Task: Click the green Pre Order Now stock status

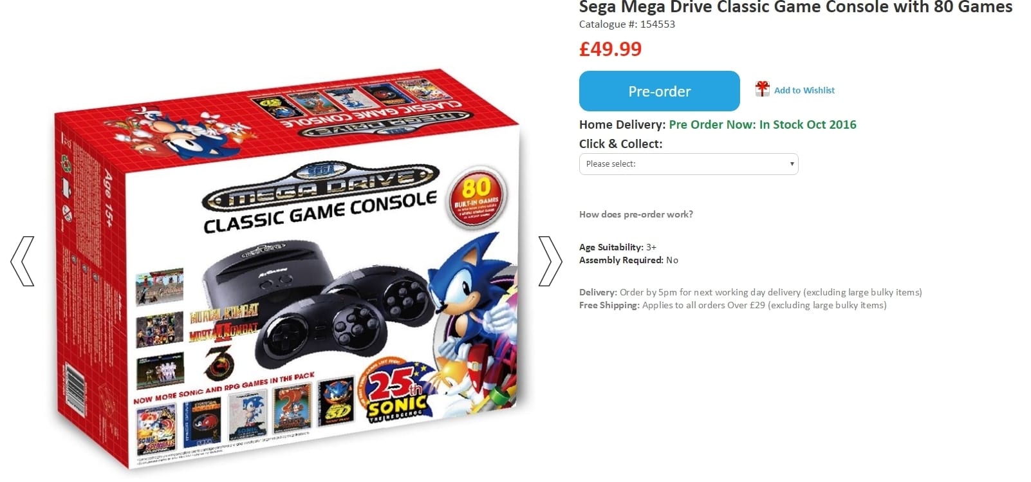Action: click(763, 125)
